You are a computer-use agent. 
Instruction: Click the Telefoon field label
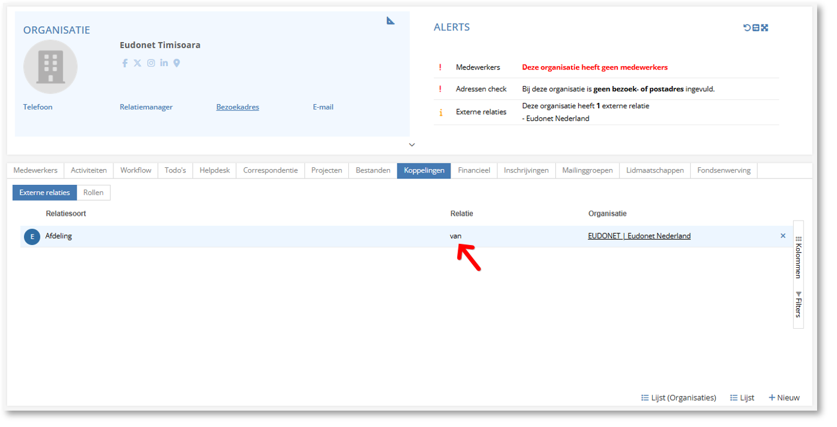coord(38,107)
